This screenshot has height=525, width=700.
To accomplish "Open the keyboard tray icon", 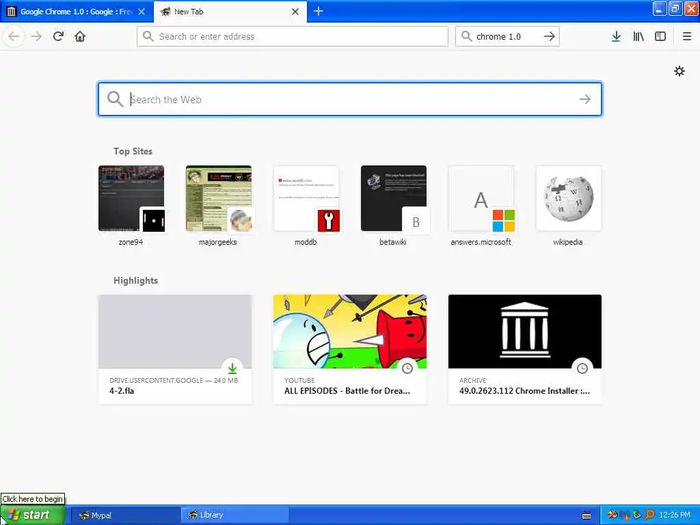I will pos(587,515).
